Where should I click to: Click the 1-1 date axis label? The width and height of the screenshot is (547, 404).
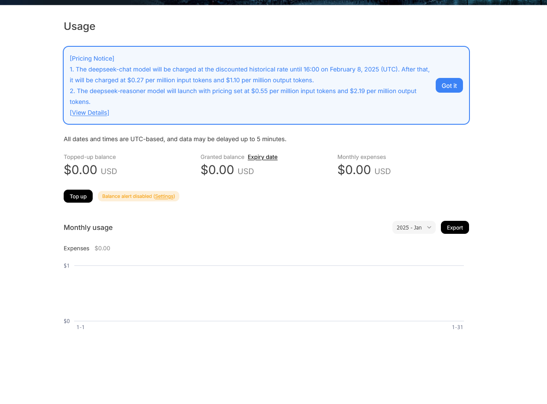81,327
